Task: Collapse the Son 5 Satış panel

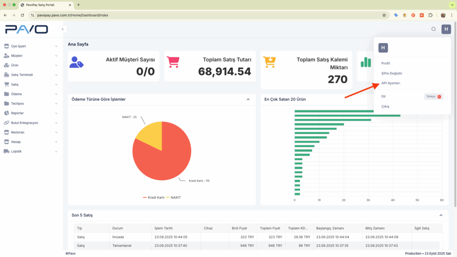Action: (441, 215)
